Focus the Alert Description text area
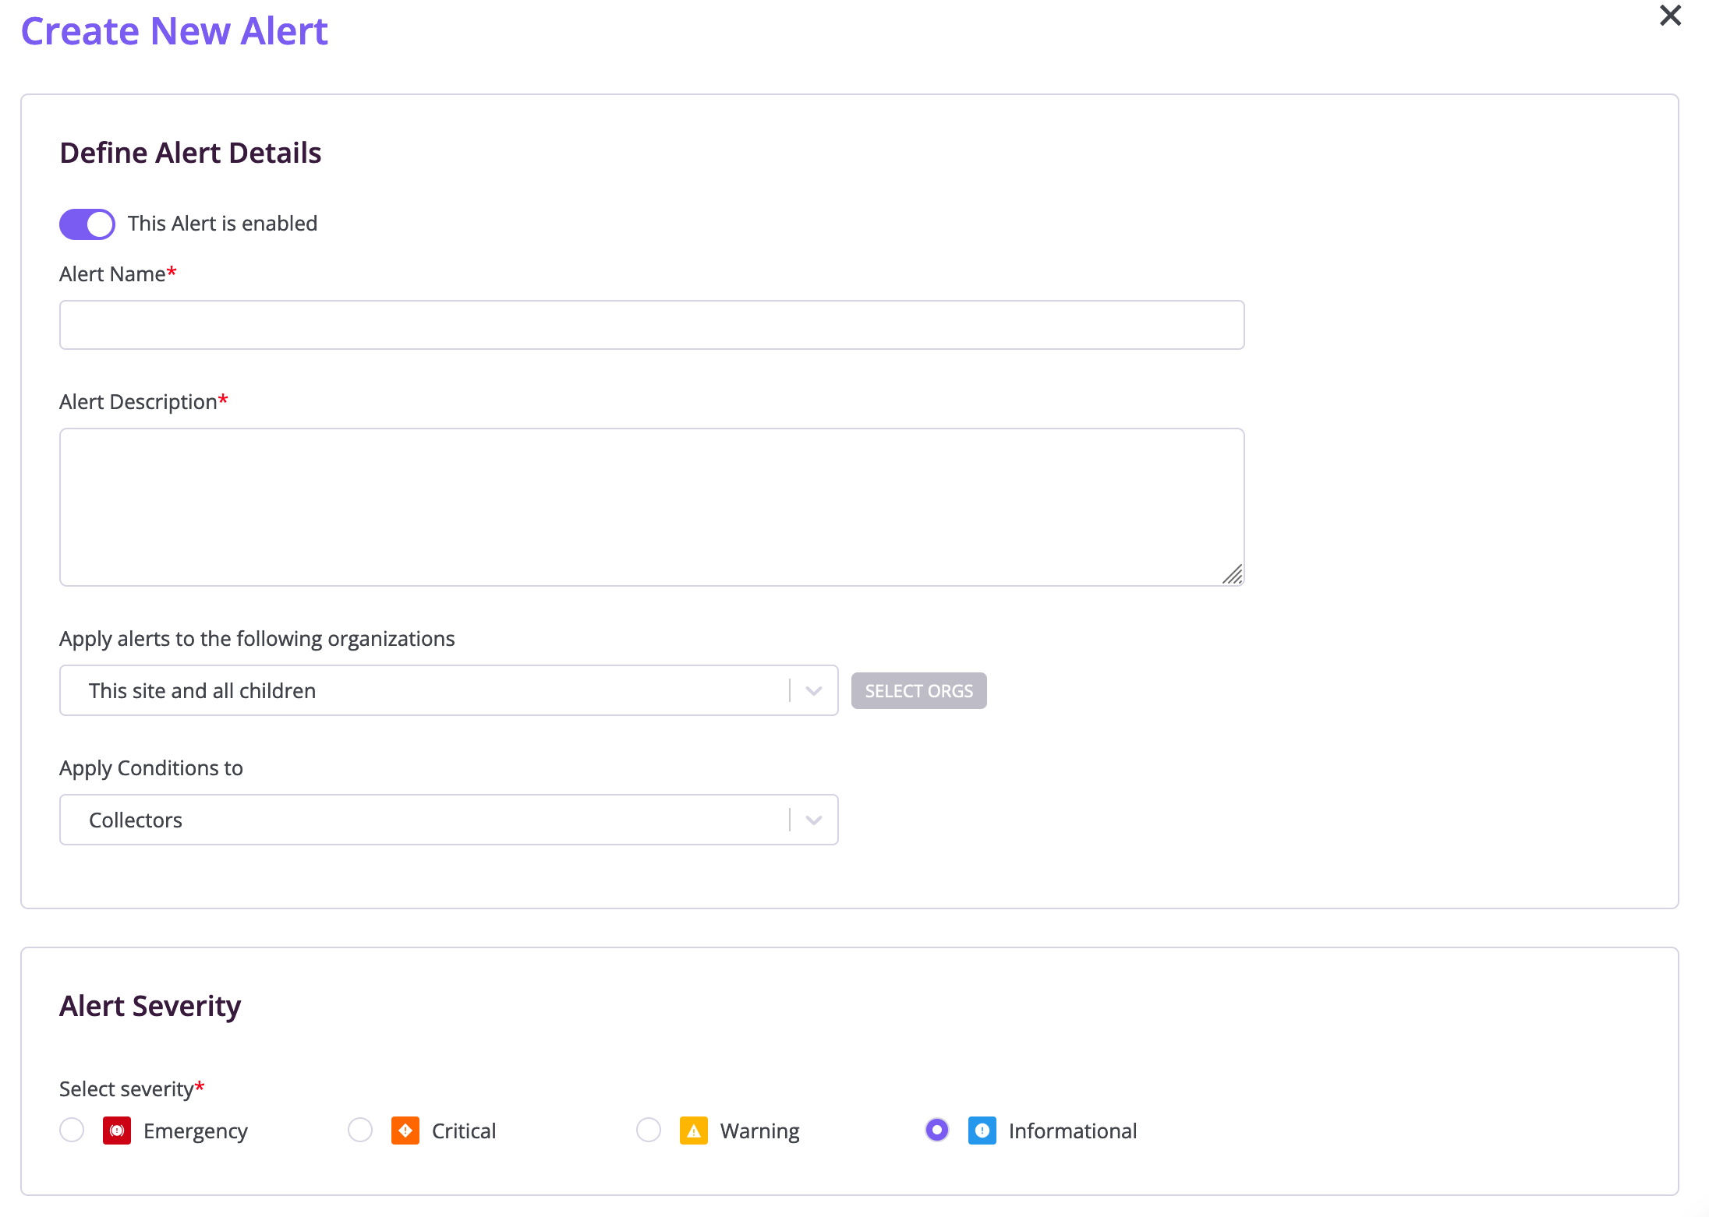 click(652, 506)
